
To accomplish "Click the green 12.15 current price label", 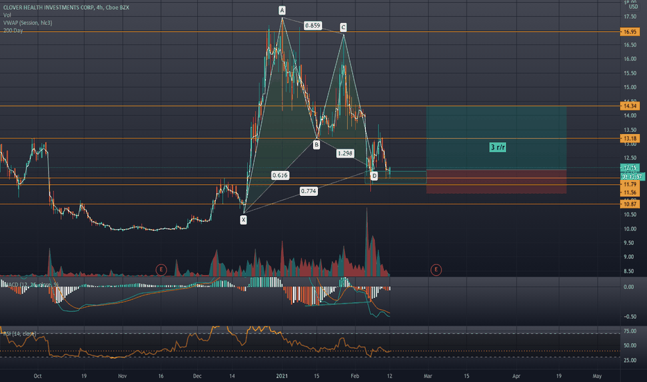I will point(630,167).
